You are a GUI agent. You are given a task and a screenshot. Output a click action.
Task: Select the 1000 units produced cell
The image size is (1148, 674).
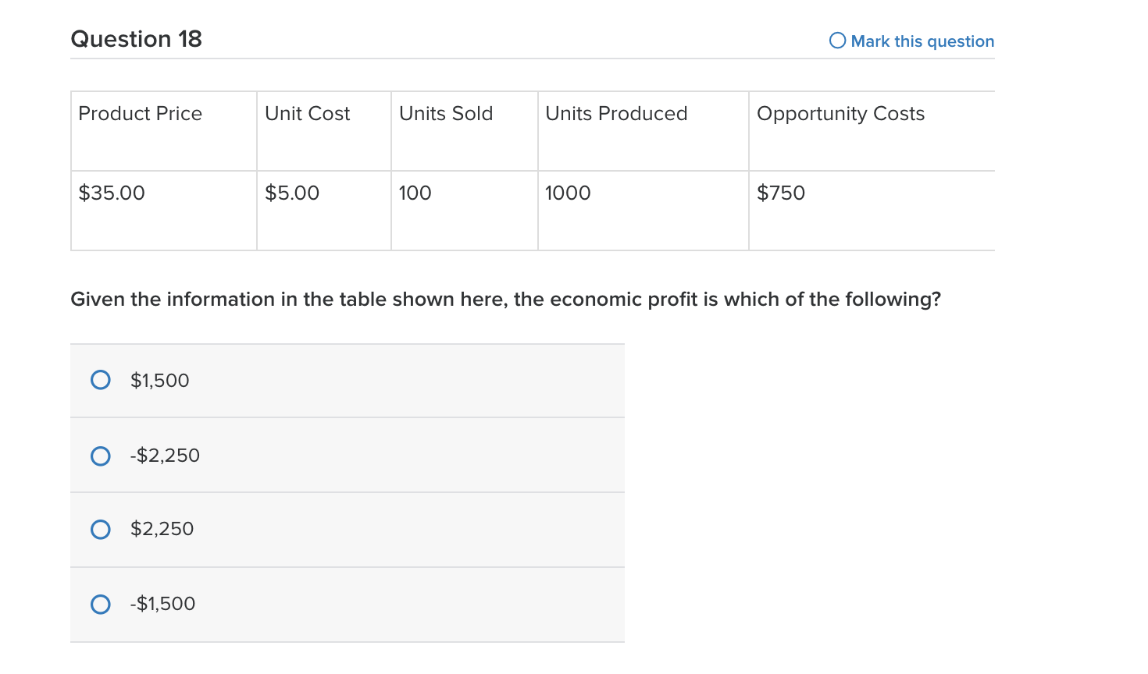pyautogui.click(x=568, y=193)
